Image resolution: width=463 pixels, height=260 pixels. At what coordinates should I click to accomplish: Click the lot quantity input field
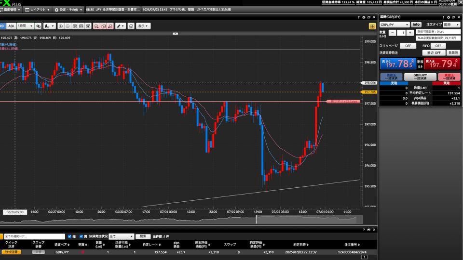point(401,33)
